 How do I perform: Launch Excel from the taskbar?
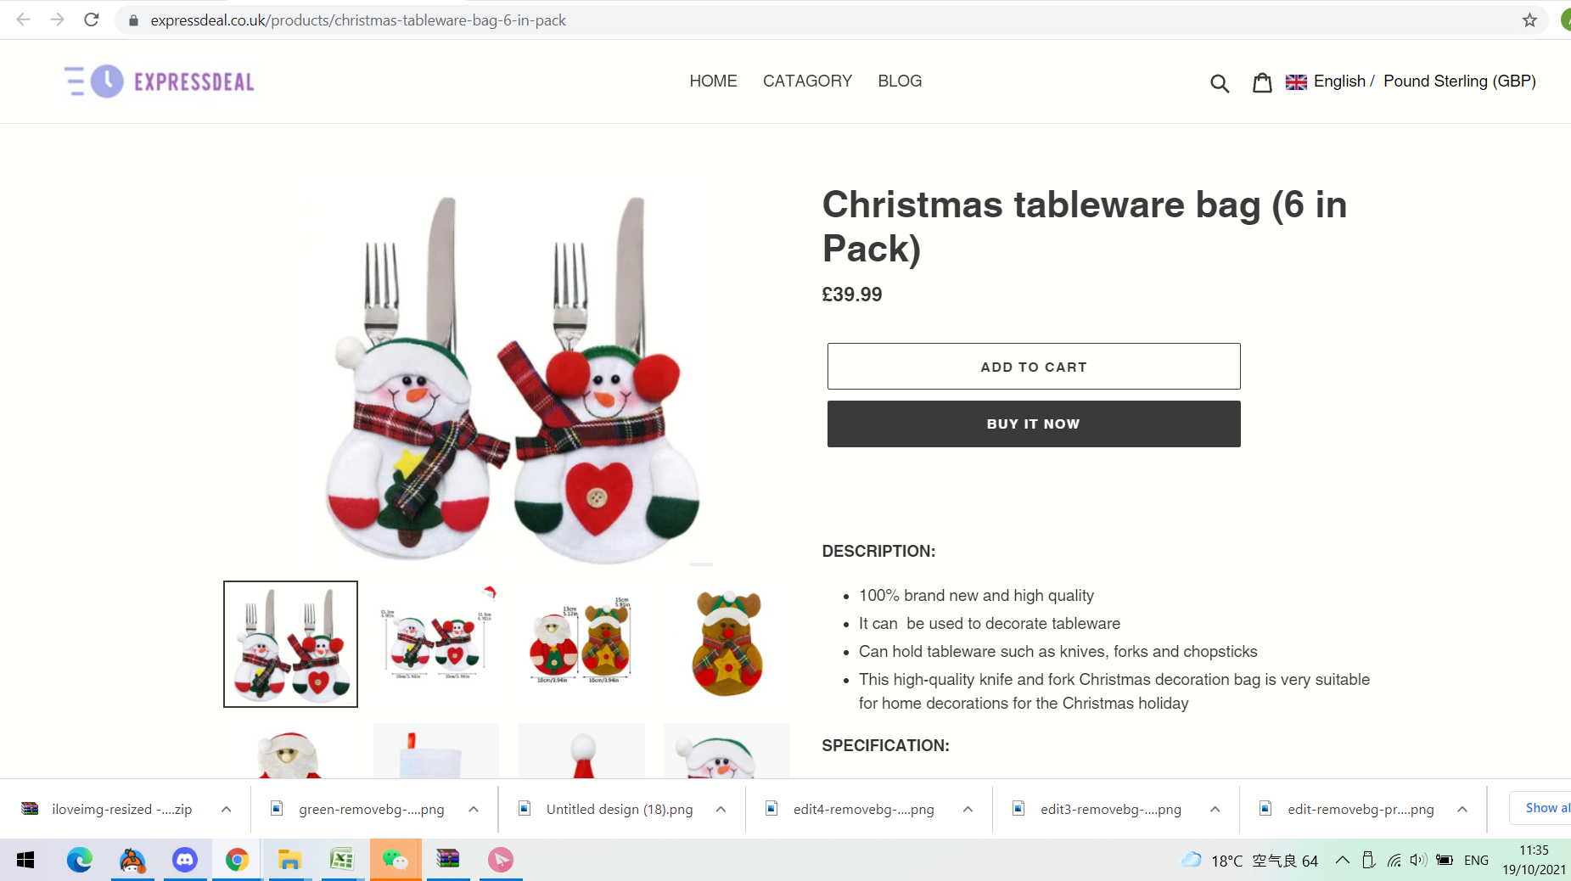tap(341, 860)
